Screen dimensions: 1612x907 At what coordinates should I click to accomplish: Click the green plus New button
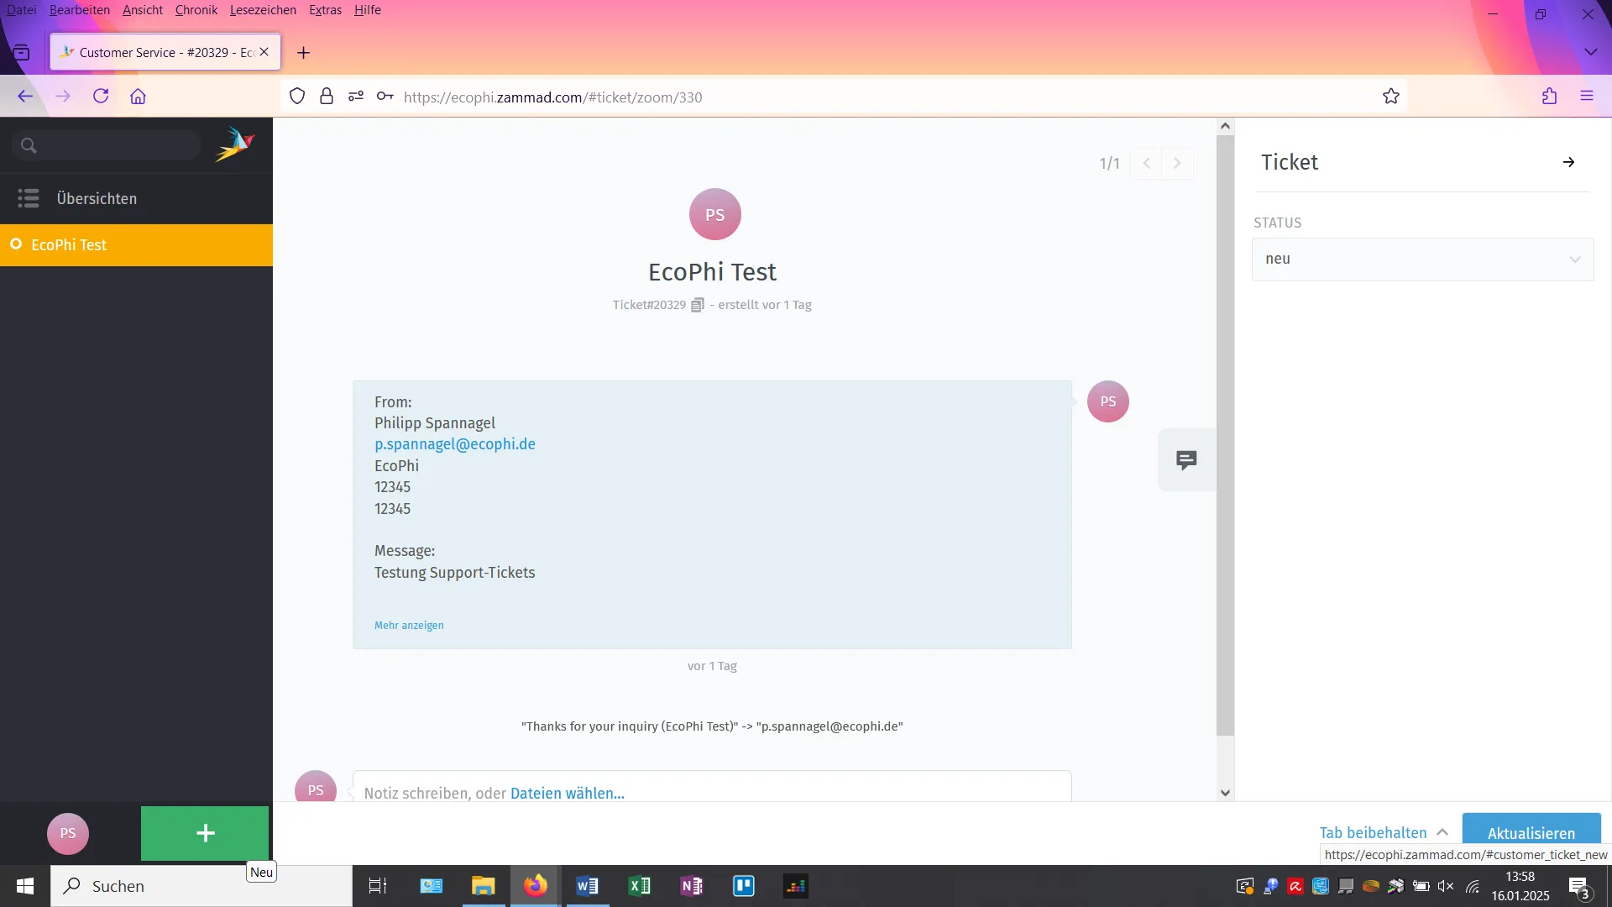tap(205, 833)
